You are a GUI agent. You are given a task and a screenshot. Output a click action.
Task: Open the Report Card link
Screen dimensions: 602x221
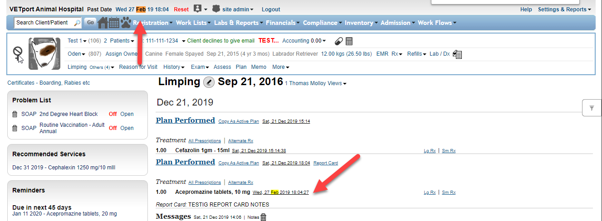point(326,163)
